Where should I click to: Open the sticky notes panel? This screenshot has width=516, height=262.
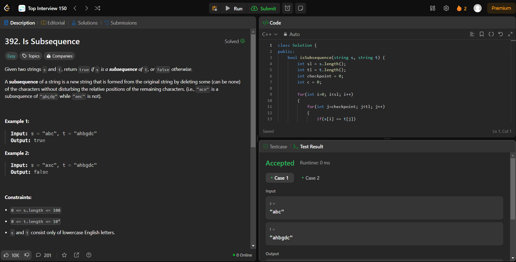(301, 8)
